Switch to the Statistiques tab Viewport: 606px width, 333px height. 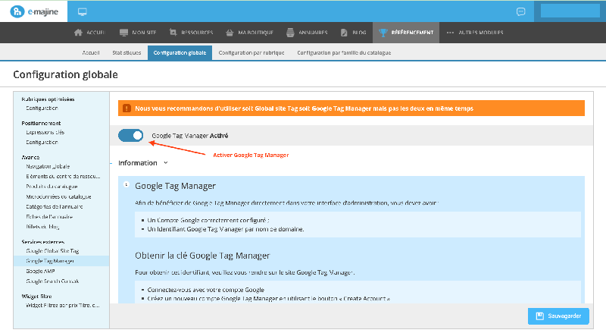click(127, 52)
